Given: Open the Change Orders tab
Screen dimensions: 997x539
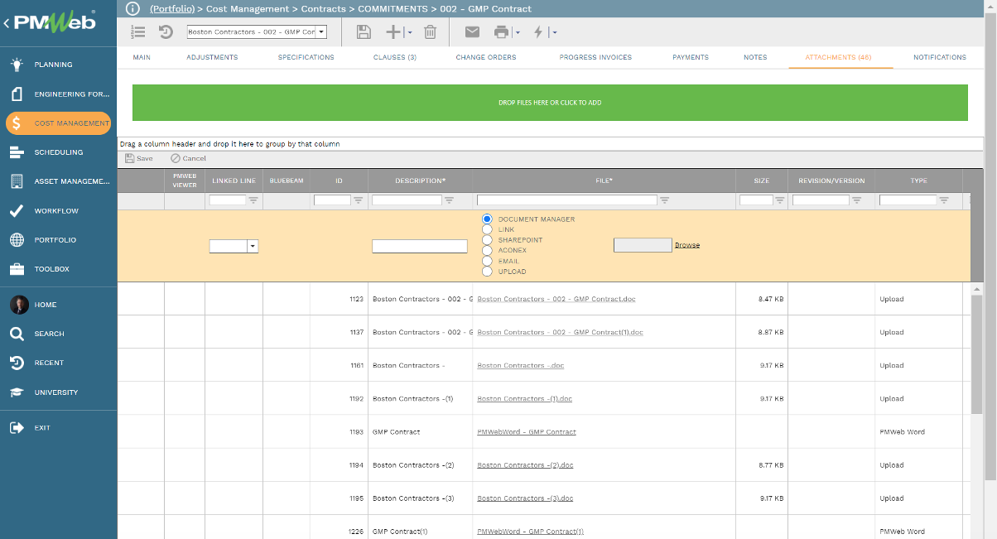Looking at the screenshot, I should (x=486, y=57).
